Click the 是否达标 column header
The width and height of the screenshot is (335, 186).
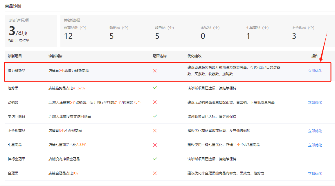(x=160, y=56)
